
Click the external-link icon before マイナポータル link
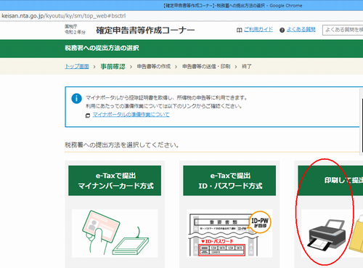(x=88, y=115)
